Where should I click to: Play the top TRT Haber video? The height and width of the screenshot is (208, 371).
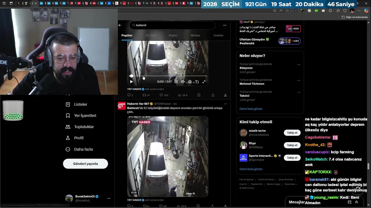131,82
